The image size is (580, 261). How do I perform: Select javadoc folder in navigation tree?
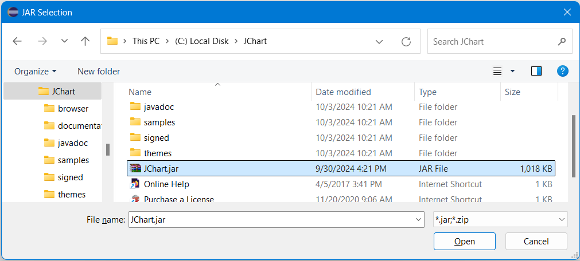point(66,143)
